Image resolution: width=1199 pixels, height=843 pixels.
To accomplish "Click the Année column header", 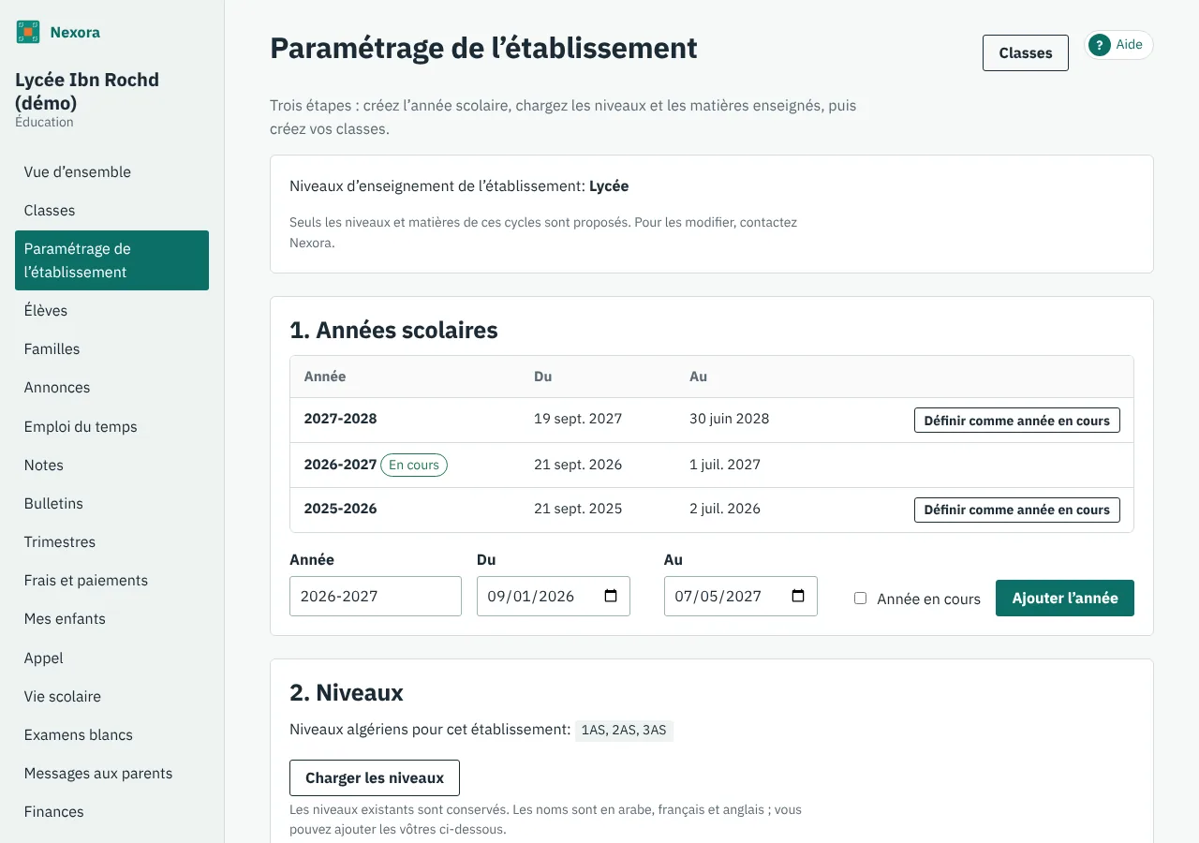I will click(325, 376).
